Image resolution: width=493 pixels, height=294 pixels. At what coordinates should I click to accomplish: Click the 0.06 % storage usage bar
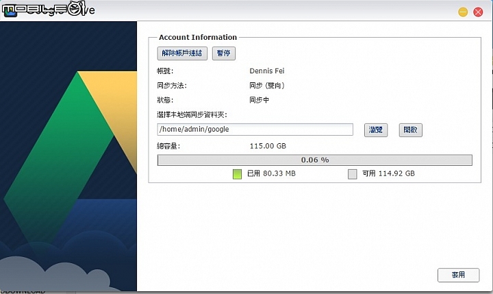(314, 160)
